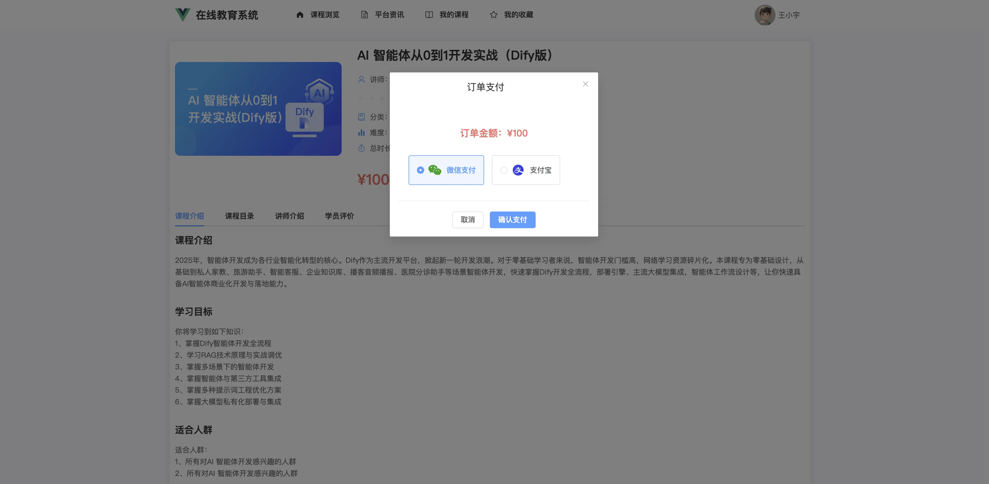This screenshot has height=484, width=989.
Task: Go to the 学员评价 tab
Action: 339,216
